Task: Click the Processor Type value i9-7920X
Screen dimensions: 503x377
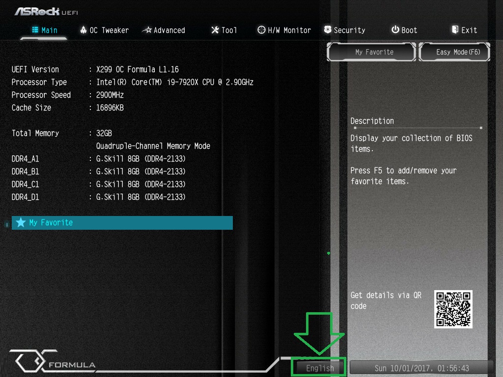Action: point(175,82)
